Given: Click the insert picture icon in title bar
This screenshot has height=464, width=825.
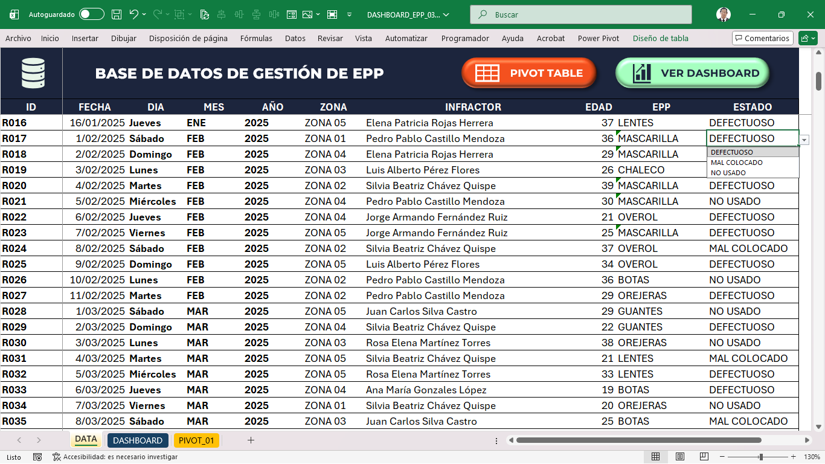Looking at the screenshot, I should [x=307, y=14].
